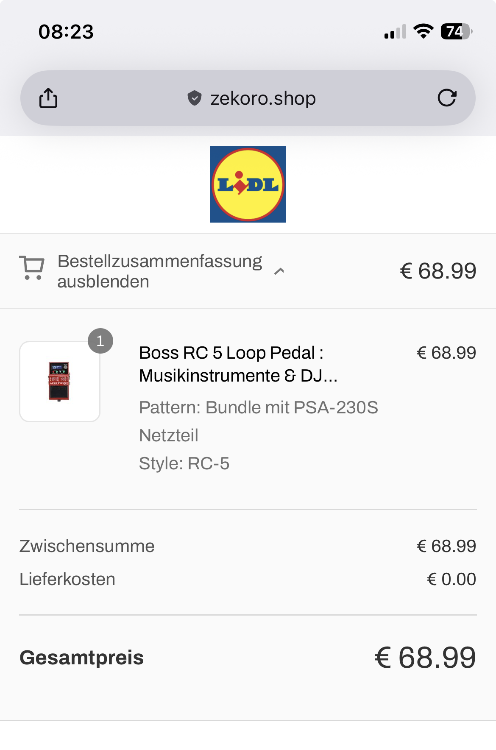Tap the shopping cart icon

(32, 268)
